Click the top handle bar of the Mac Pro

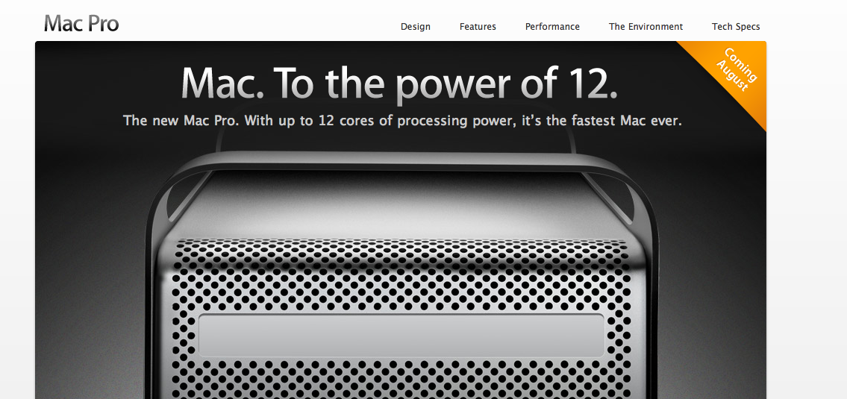coord(400,161)
